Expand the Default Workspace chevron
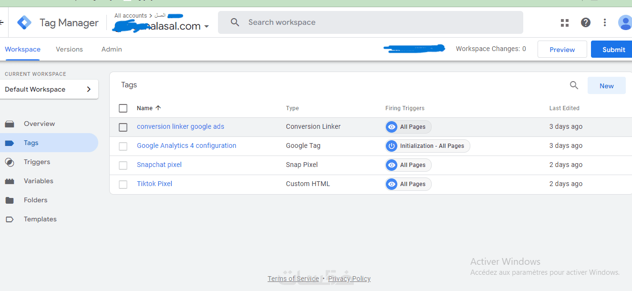The height and width of the screenshot is (291, 632). tap(89, 89)
